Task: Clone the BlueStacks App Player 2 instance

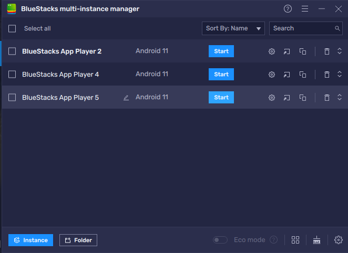Action: click(x=303, y=51)
